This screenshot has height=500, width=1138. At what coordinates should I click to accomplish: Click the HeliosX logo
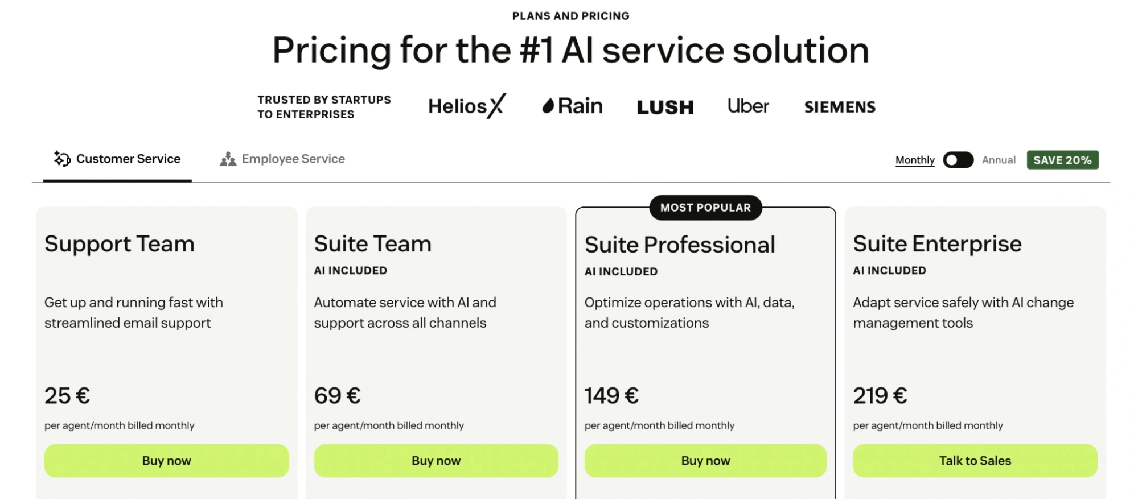[467, 106]
